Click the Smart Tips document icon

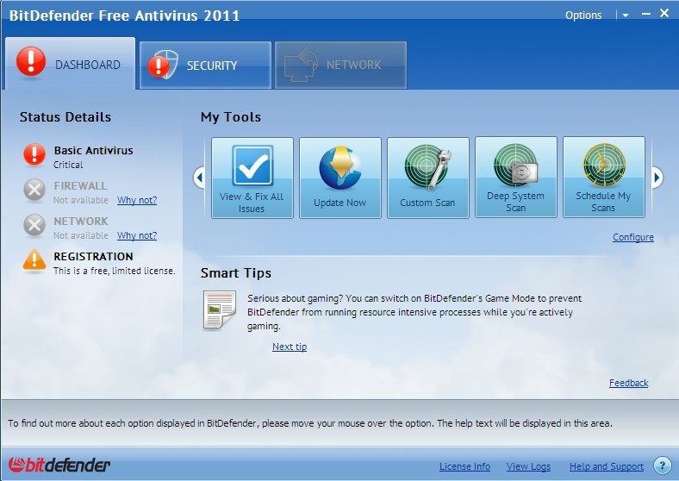(219, 309)
